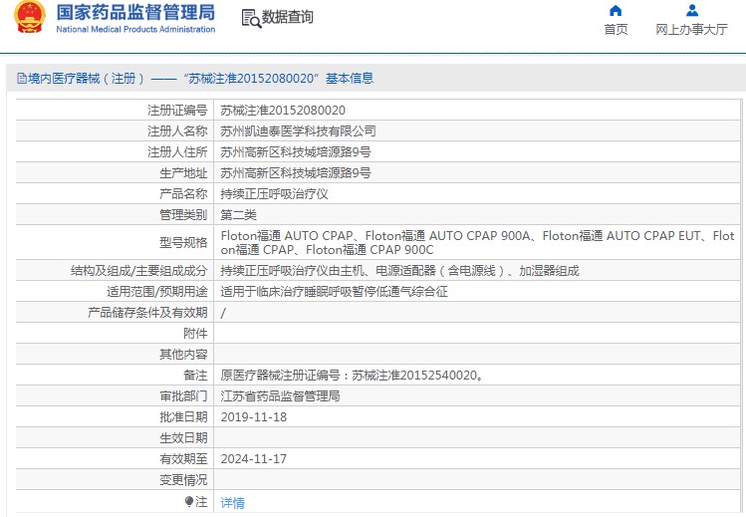The width and height of the screenshot is (746, 517).
Task: Click 数据查询 heading text
Action: tap(288, 17)
